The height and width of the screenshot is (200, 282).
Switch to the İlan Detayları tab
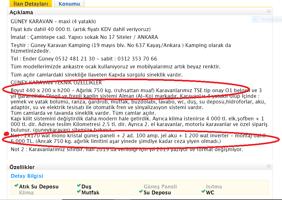pos(31,4)
